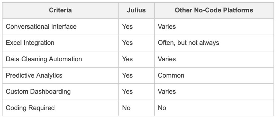
Task: Select the Data Cleaning Automation cell
Action: tap(61, 59)
